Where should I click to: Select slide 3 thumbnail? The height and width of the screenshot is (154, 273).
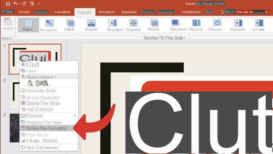[15, 128]
